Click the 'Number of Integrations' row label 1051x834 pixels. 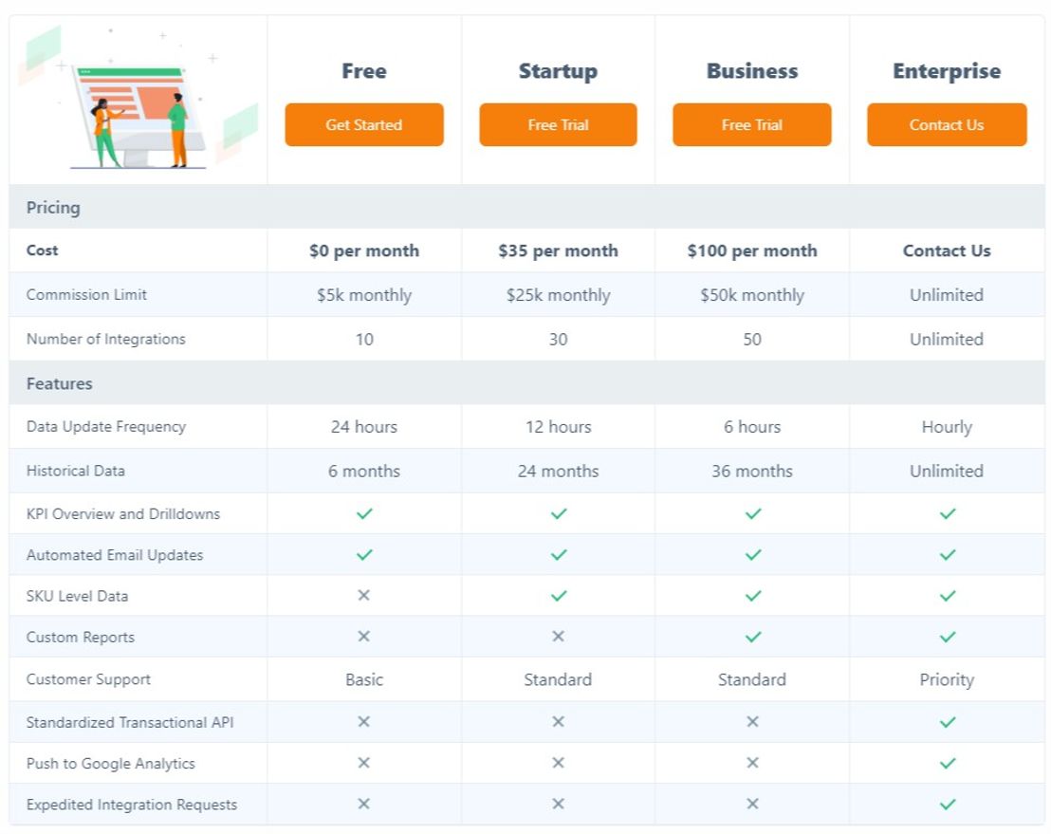pos(106,340)
